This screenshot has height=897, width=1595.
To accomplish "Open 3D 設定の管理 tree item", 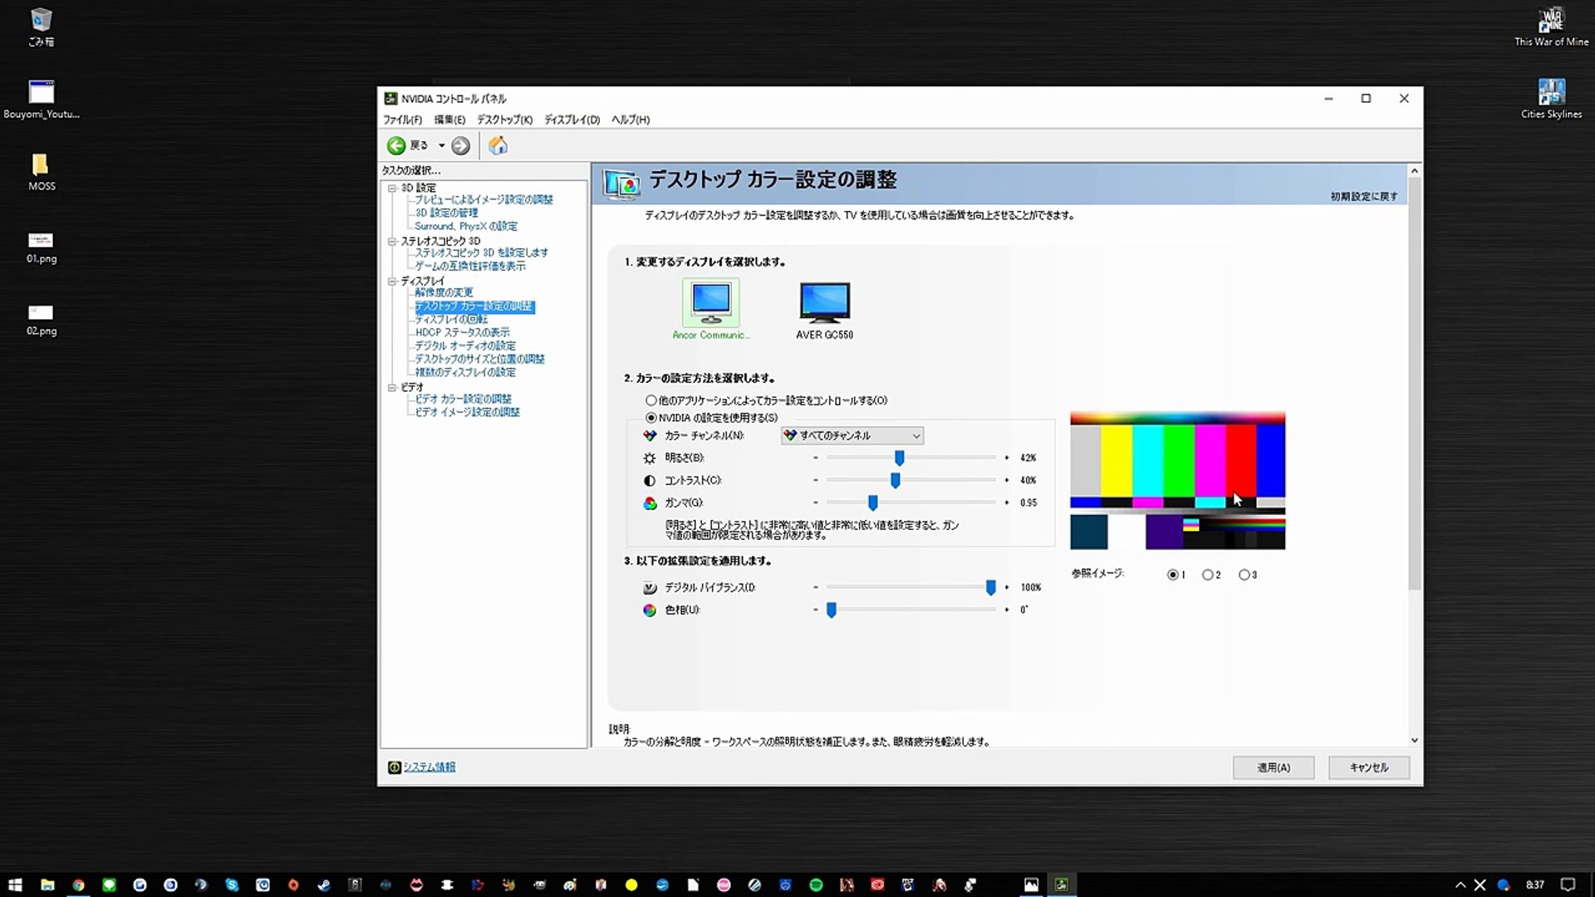I will pos(446,213).
